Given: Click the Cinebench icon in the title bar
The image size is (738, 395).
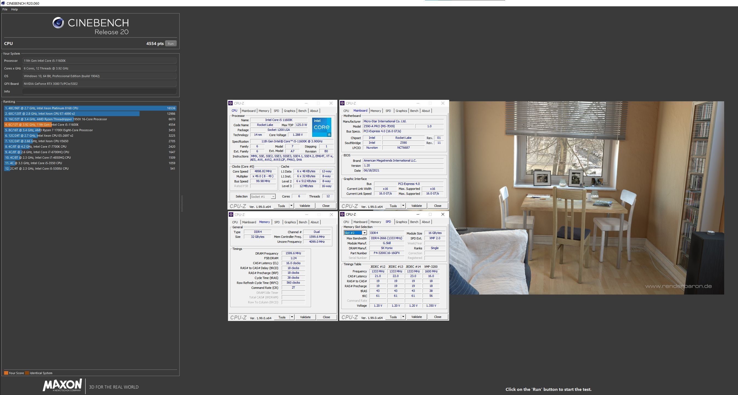Looking at the screenshot, I should point(3,3).
